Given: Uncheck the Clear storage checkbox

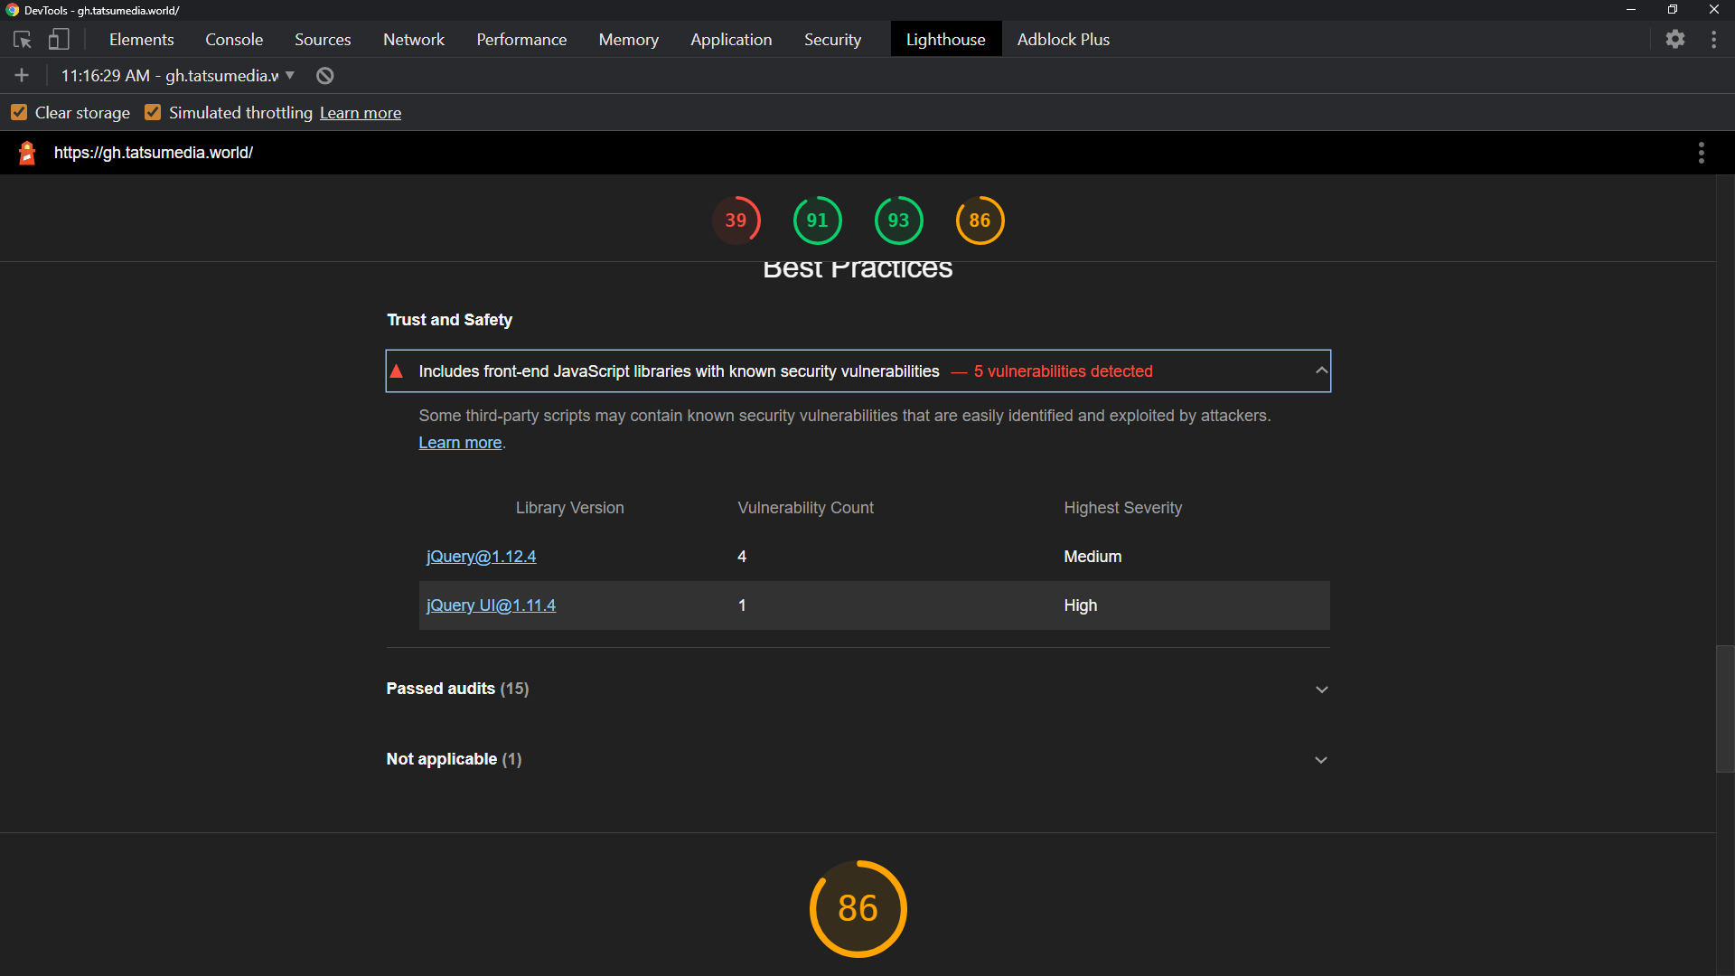Looking at the screenshot, I should click(x=19, y=113).
